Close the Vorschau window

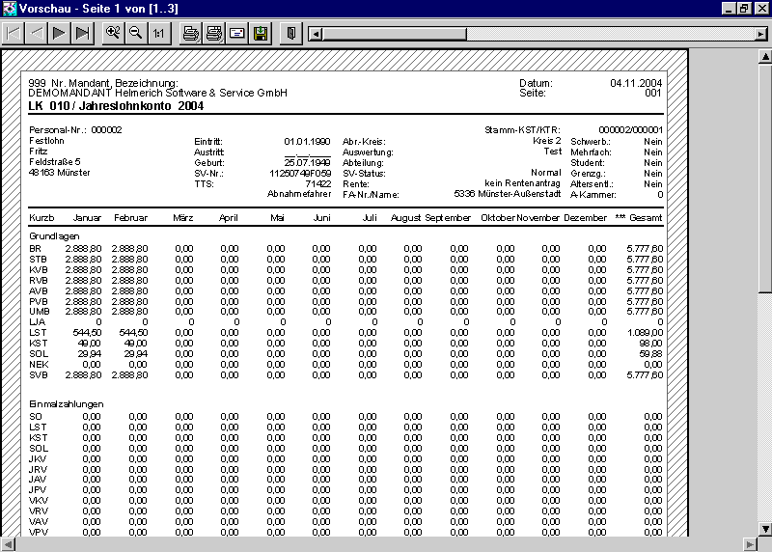point(762,9)
